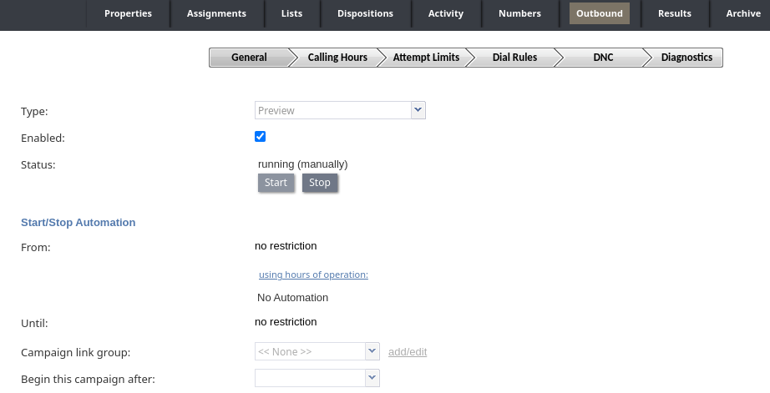This screenshot has width=770, height=393.
Task: Select the Dial Rules step
Action: pos(514,58)
